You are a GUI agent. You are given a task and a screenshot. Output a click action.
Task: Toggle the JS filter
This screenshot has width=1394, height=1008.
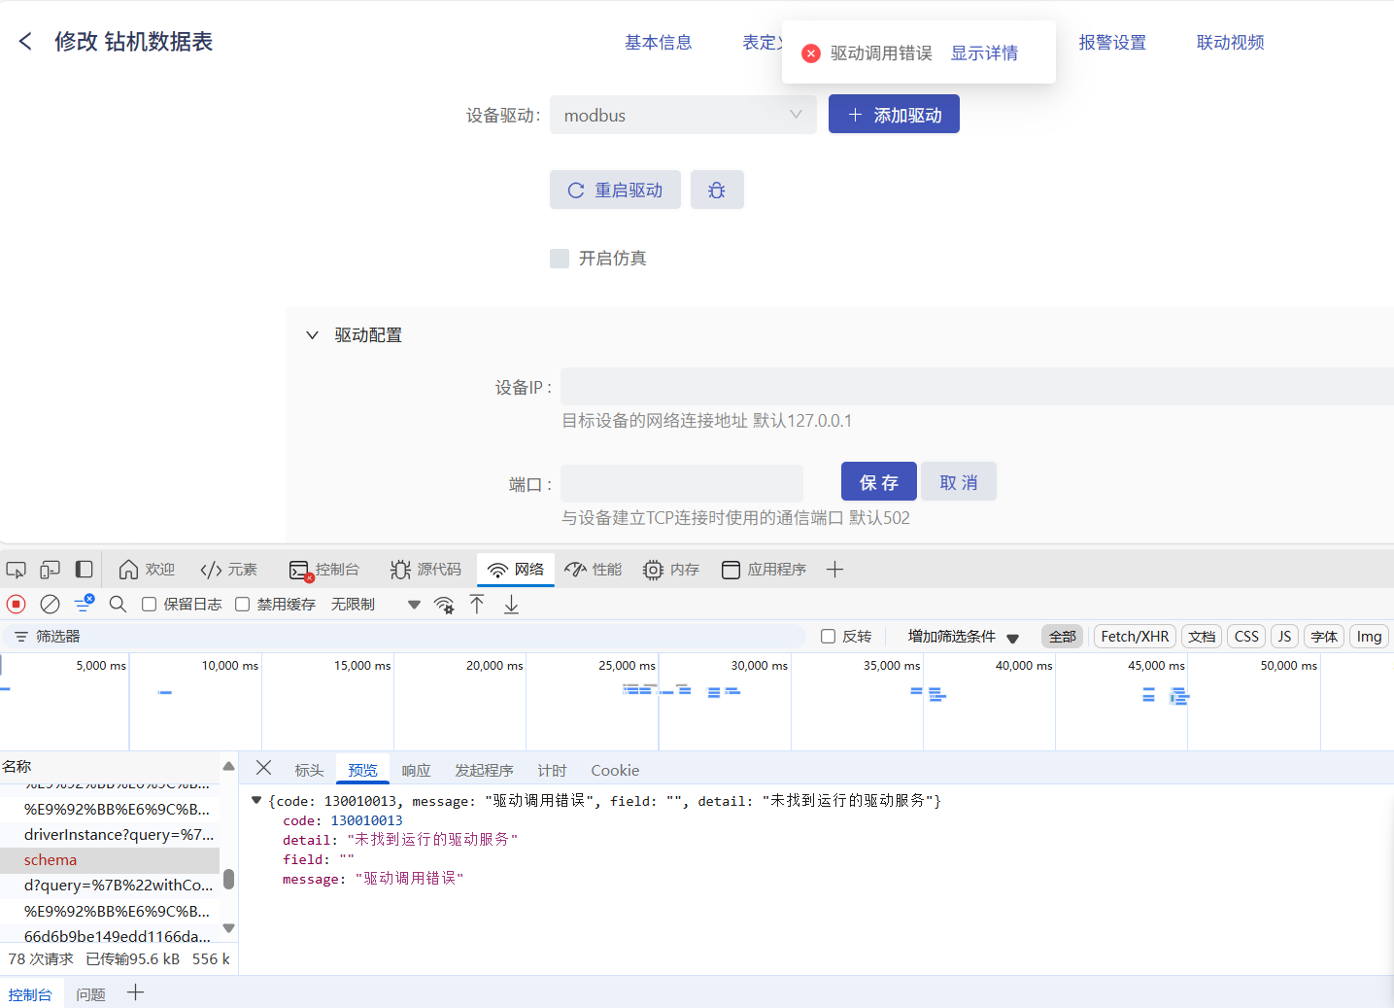point(1284,637)
